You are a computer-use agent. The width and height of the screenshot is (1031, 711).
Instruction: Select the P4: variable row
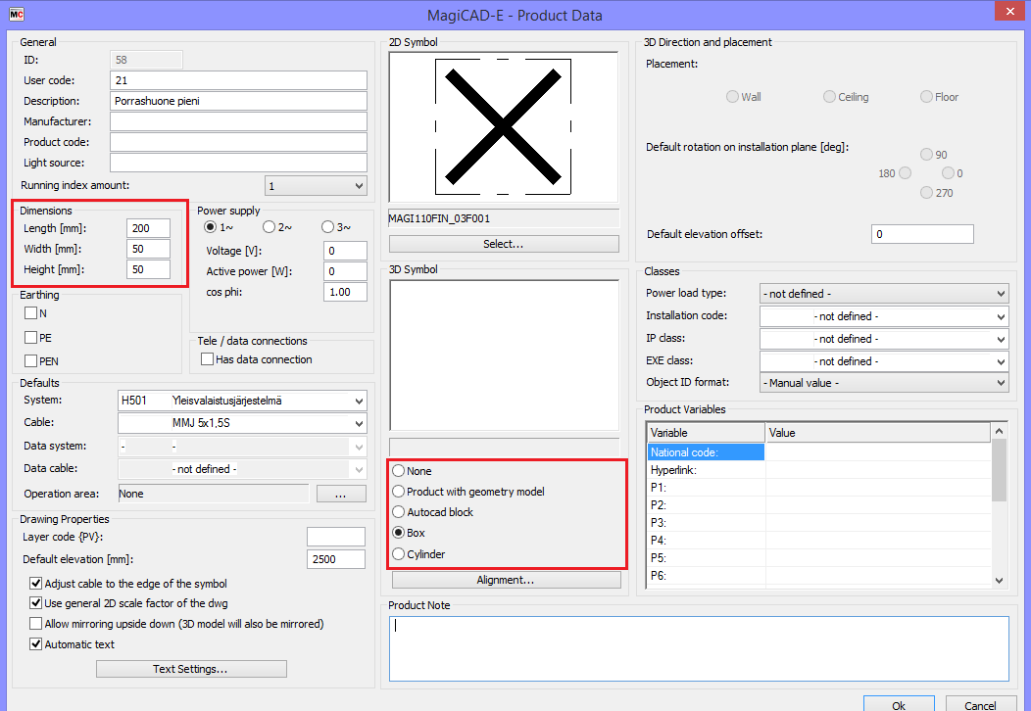[818, 541]
